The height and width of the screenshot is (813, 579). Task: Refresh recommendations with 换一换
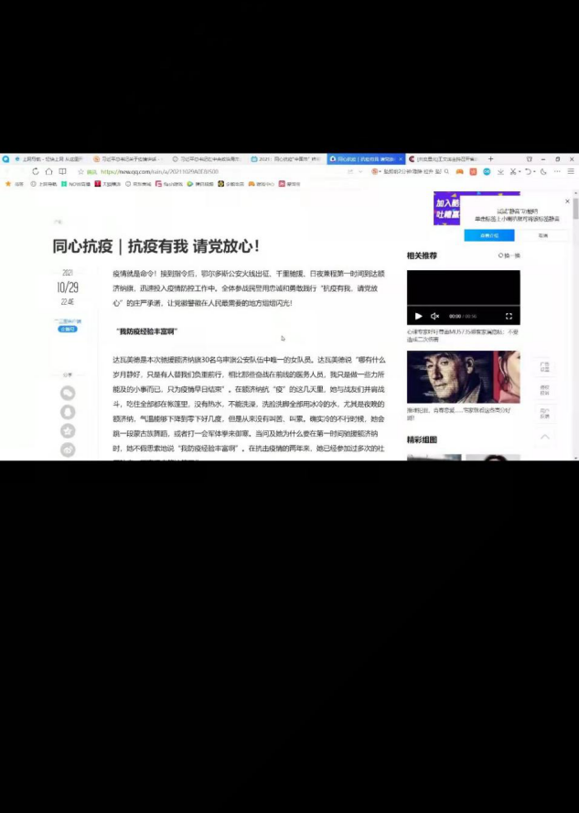pos(509,255)
